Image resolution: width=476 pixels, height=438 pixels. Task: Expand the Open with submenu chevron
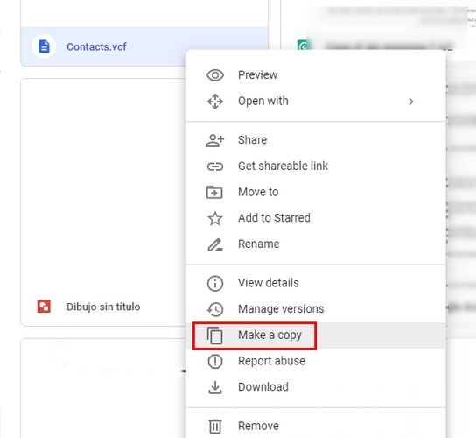point(411,102)
